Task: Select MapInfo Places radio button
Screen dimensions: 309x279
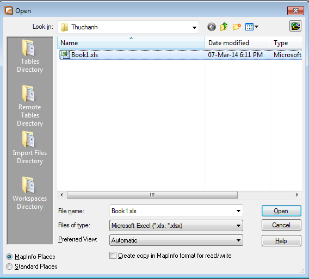Action: coord(9,257)
